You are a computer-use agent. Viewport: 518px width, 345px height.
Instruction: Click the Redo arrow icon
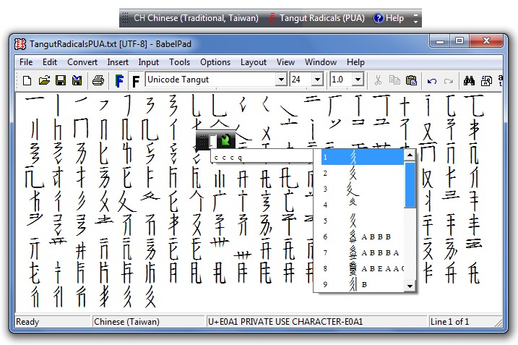click(449, 81)
